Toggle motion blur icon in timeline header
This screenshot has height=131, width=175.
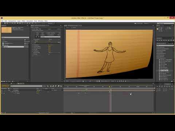56,86
